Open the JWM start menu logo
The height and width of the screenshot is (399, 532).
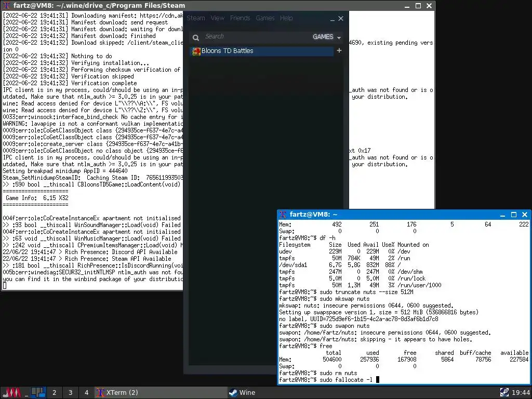(x=12, y=393)
